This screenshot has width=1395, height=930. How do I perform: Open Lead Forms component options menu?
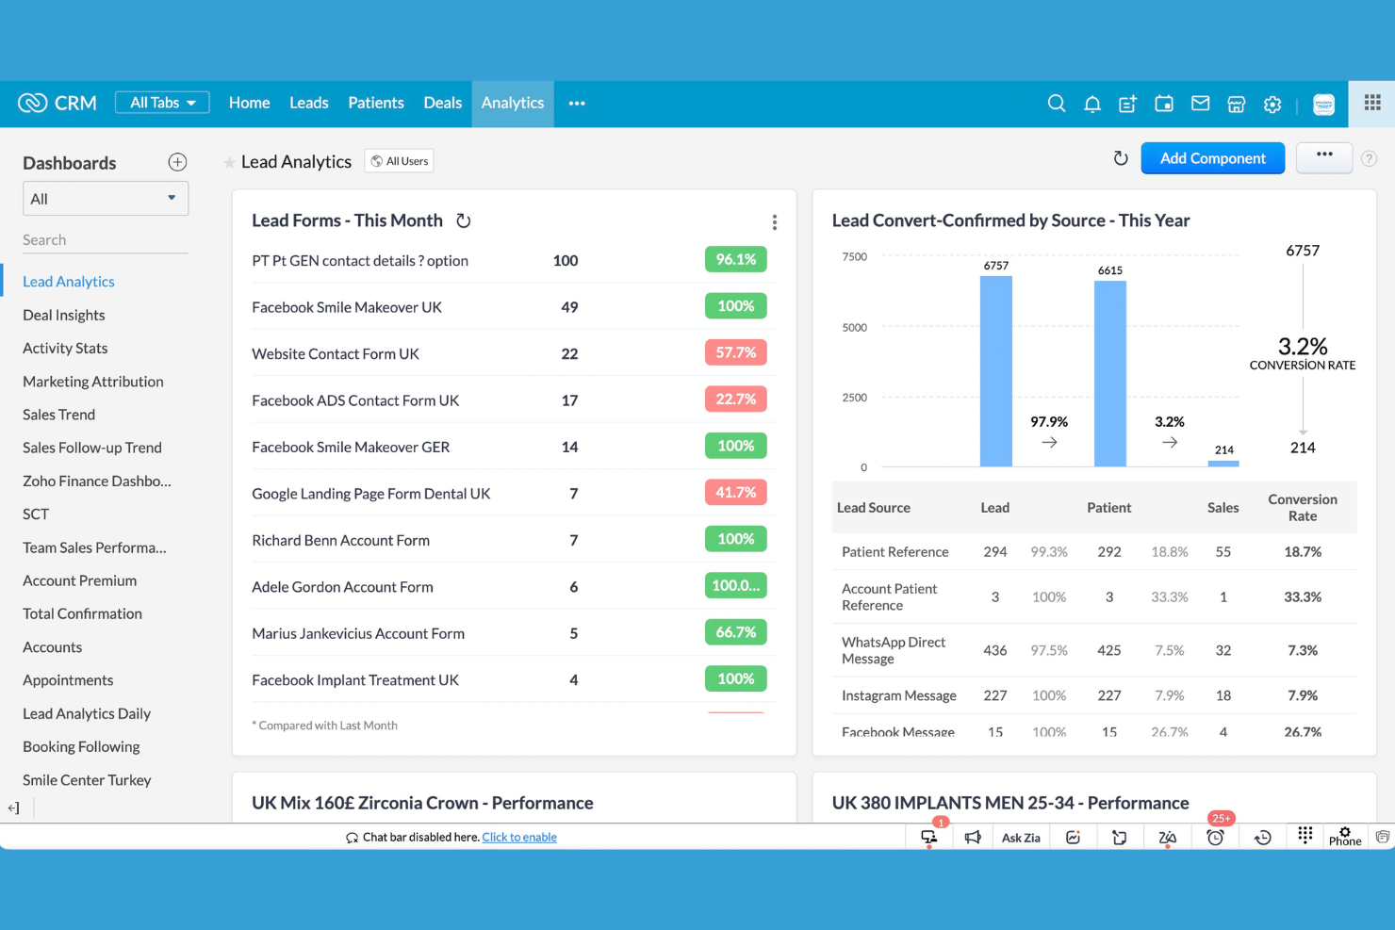point(775,222)
